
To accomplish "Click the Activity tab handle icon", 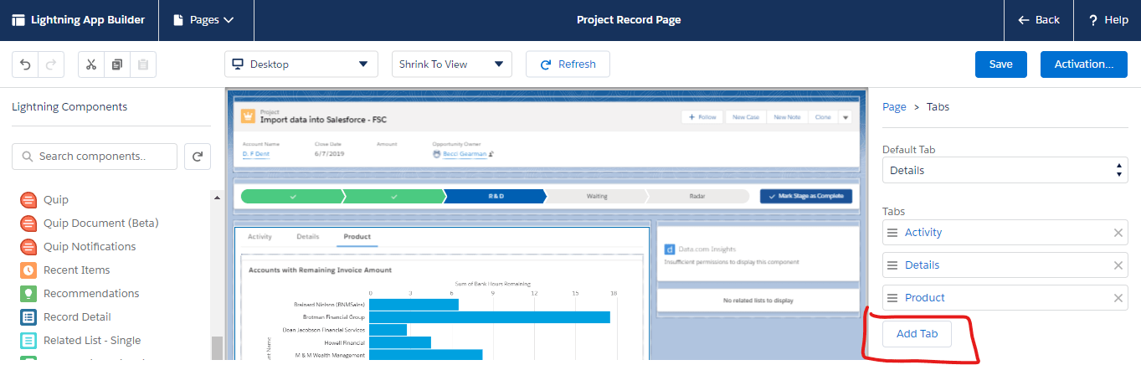I will click(x=892, y=233).
